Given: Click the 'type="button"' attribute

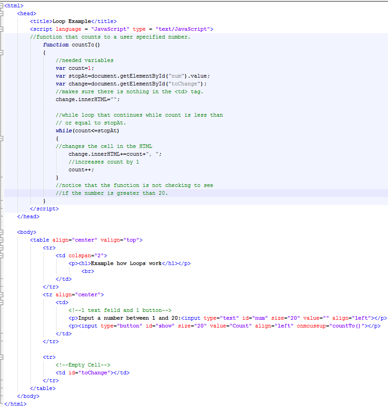Looking at the screenshot, I should pos(121,326).
